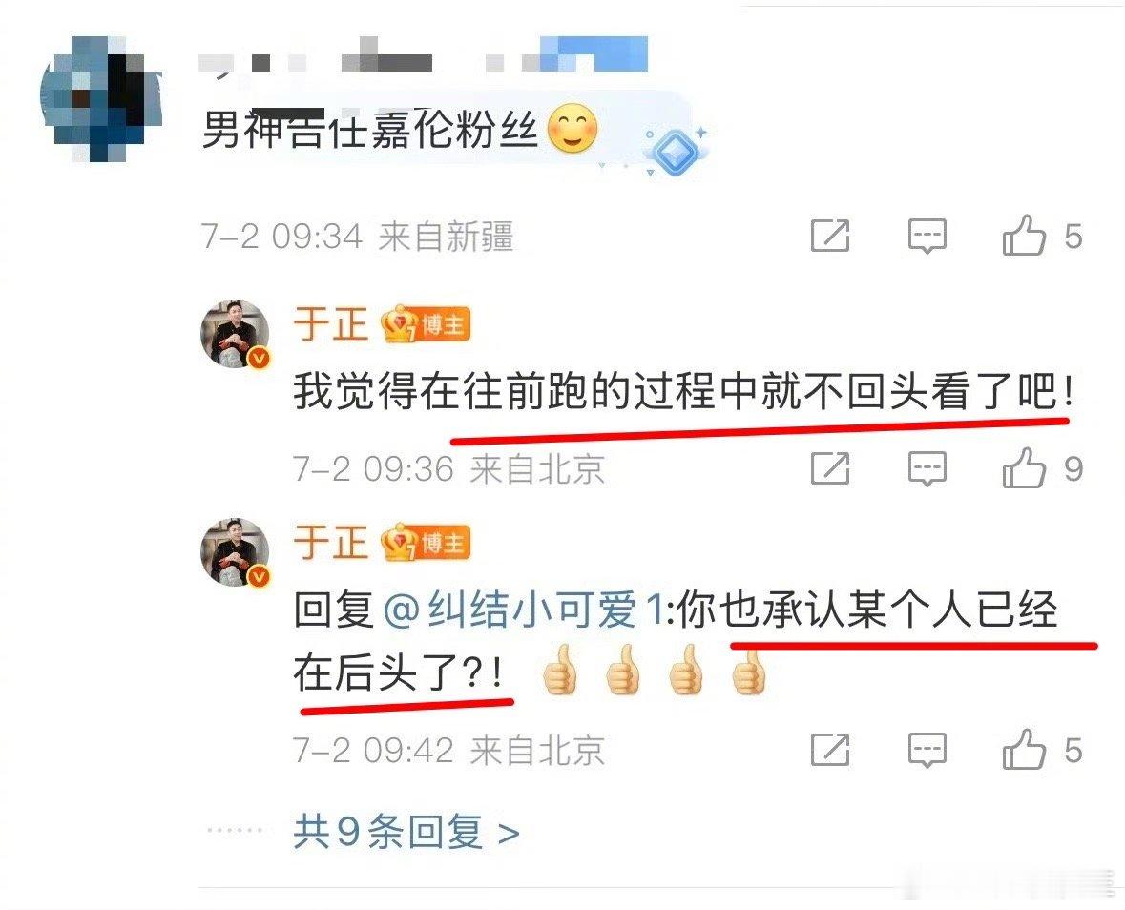Like 于正's 09:36 reply
The width and height of the screenshot is (1125, 910).
coord(1024,467)
